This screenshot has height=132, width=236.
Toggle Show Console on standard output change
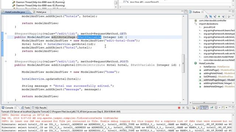point(202,107)
